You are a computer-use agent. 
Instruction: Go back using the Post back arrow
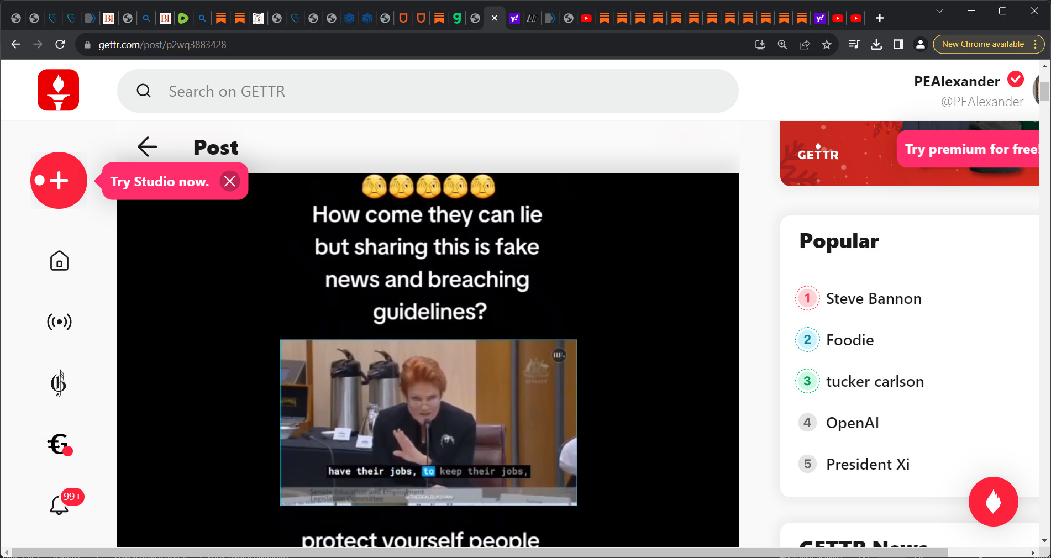pos(148,147)
